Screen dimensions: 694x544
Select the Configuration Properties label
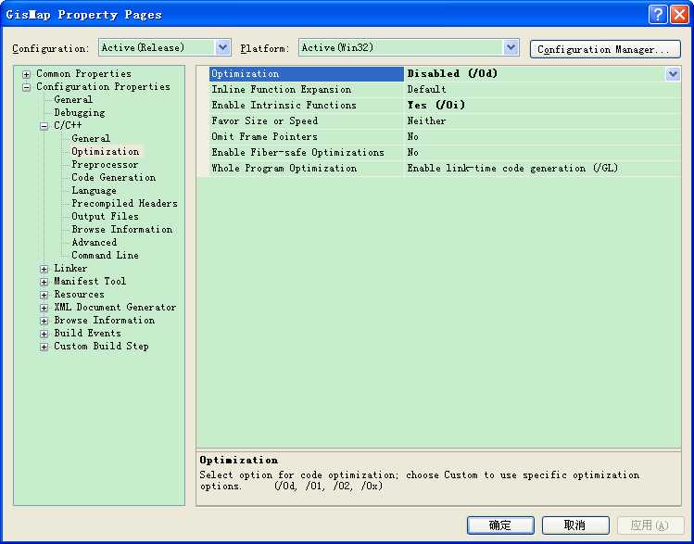103,86
